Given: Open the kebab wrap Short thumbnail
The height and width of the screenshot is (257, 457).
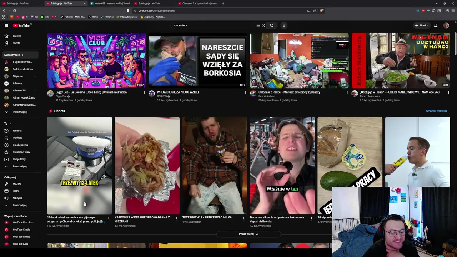Looking at the screenshot, I should point(147,166).
